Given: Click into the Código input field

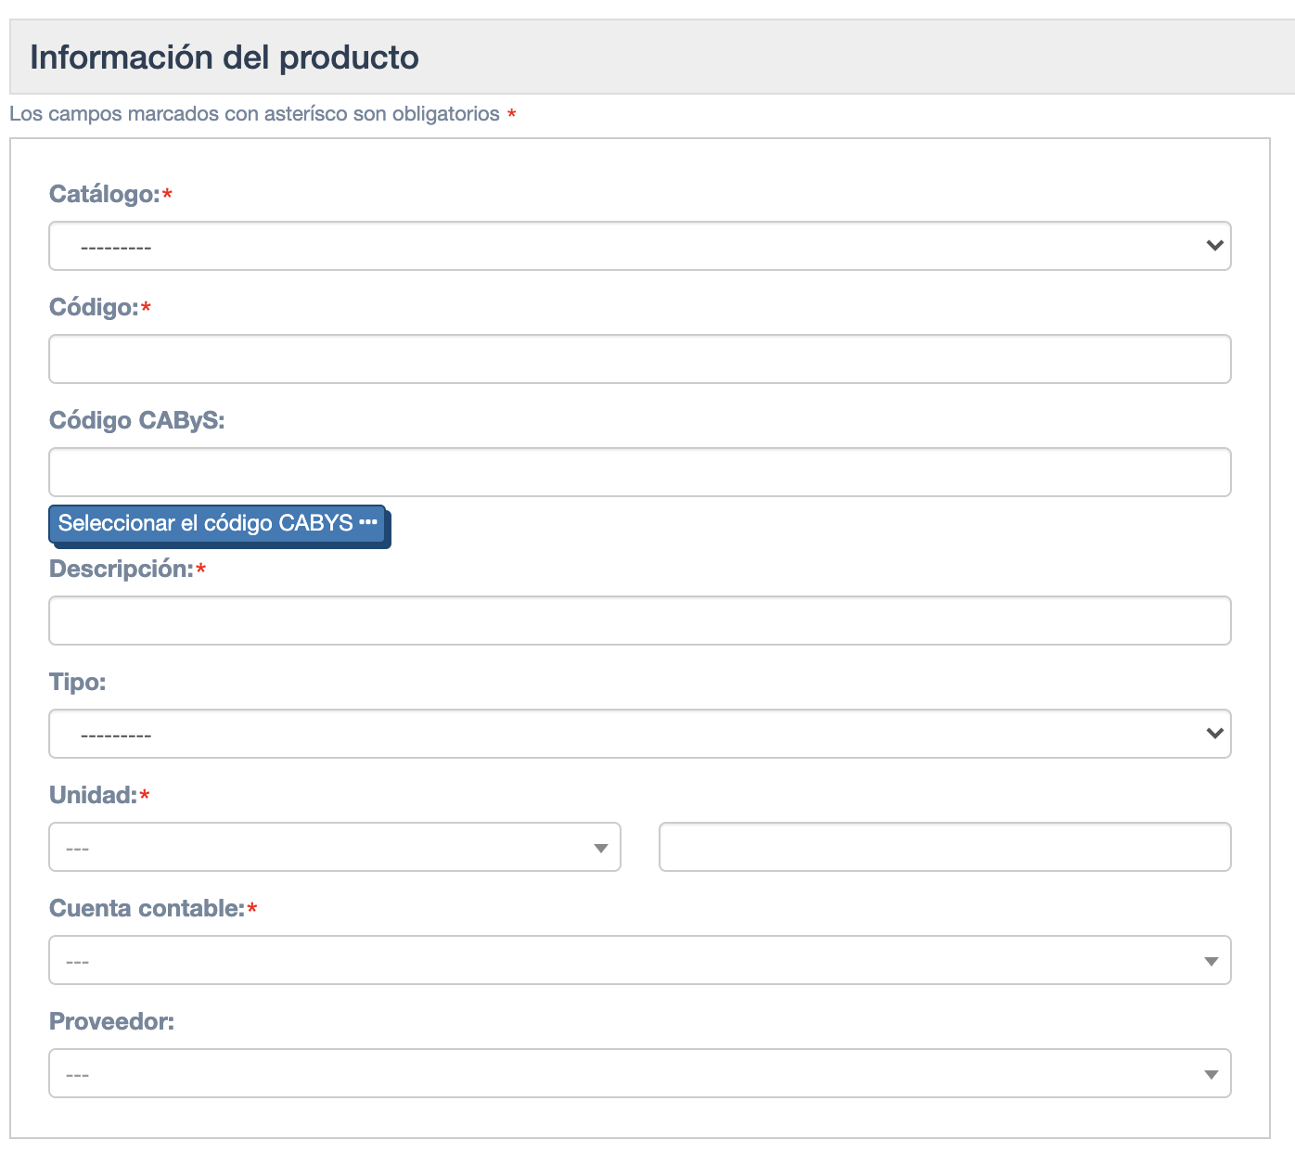Looking at the screenshot, I should 639,359.
